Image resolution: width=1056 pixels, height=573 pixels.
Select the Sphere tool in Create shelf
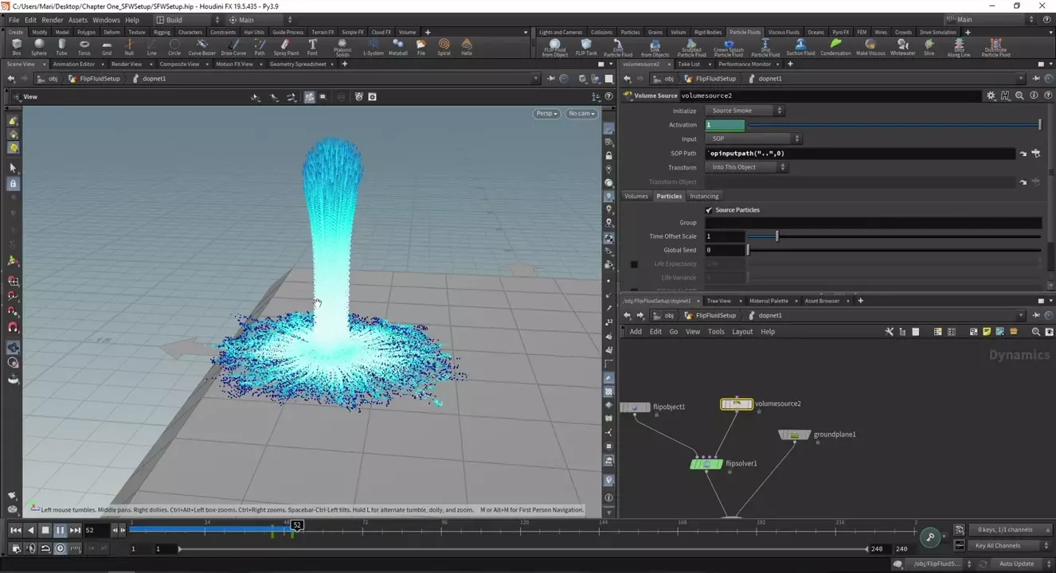[39, 47]
